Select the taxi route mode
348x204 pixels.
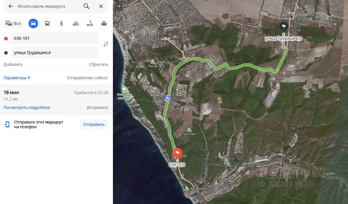[104, 23]
